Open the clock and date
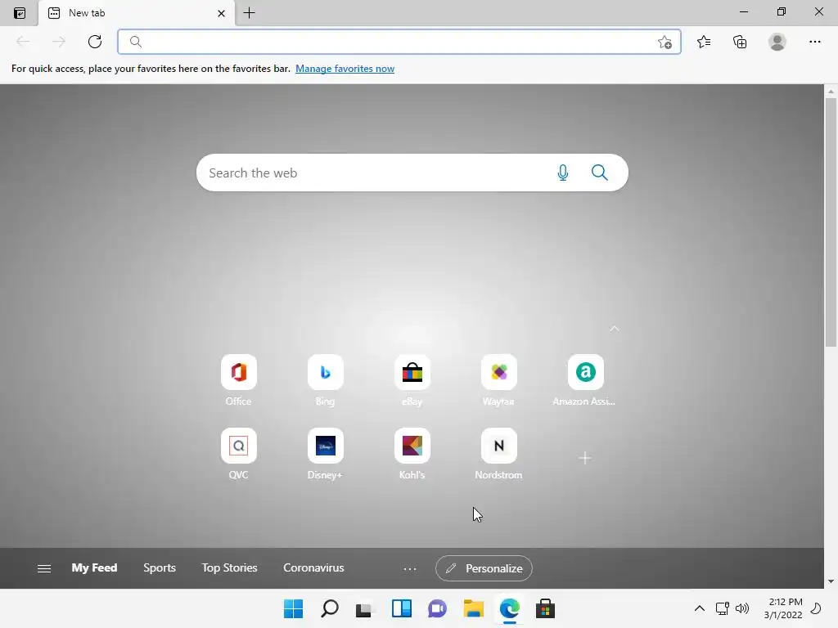The width and height of the screenshot is (838, 628). [783, 608]
